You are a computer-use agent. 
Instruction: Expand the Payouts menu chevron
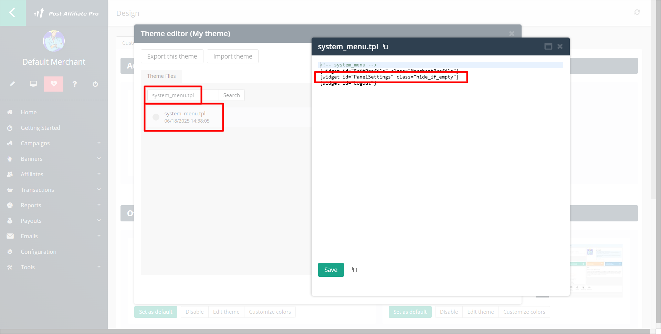pyautogui.click(x=99, y=220)
